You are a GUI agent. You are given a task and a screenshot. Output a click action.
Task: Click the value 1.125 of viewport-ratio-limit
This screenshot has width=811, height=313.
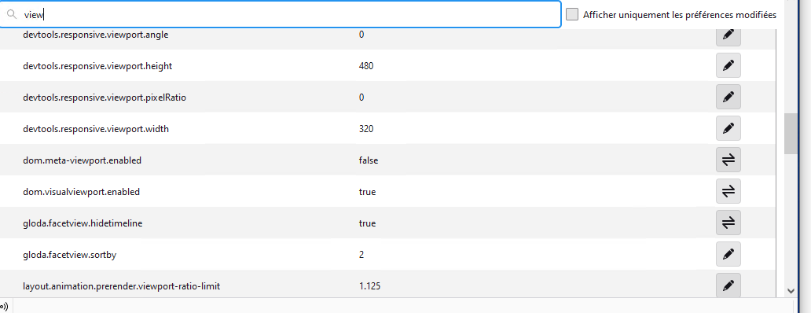(x=370, y=285)
